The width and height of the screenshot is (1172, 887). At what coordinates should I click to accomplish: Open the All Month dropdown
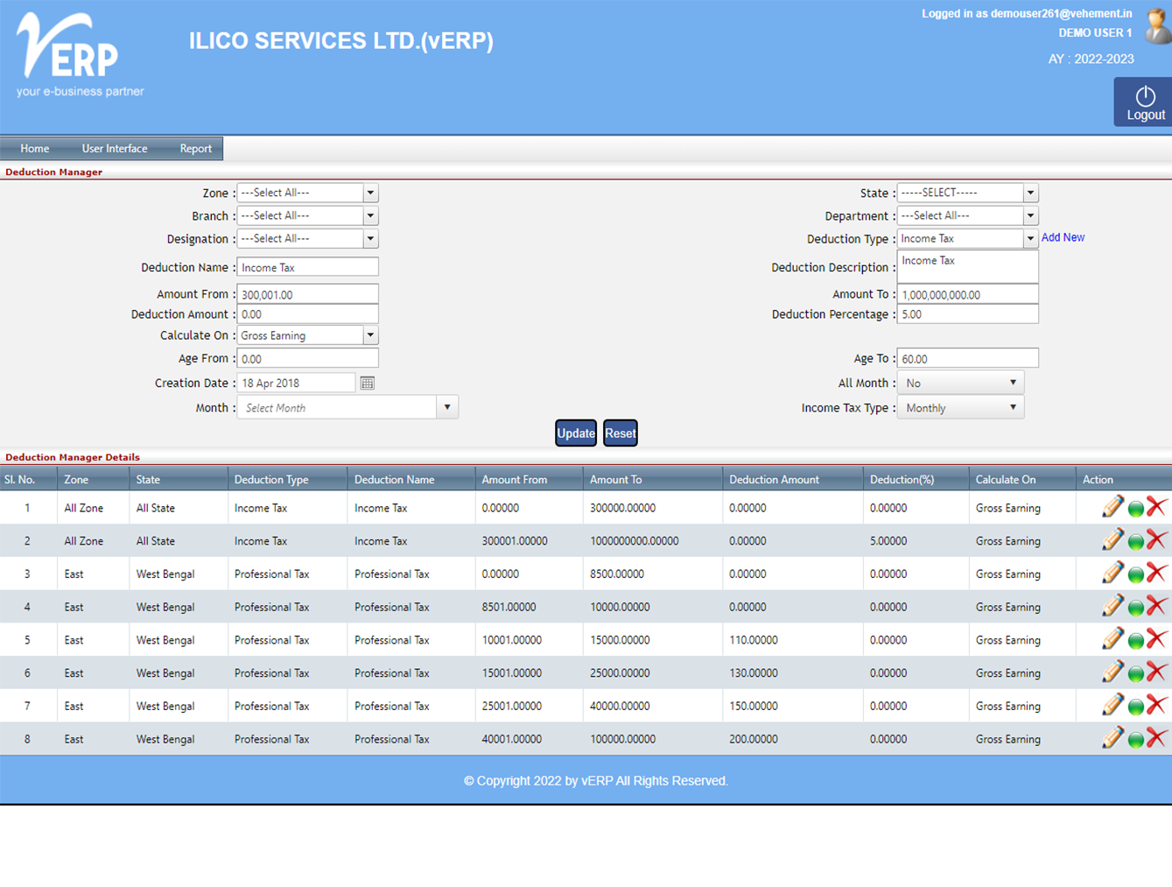(960, 383)
